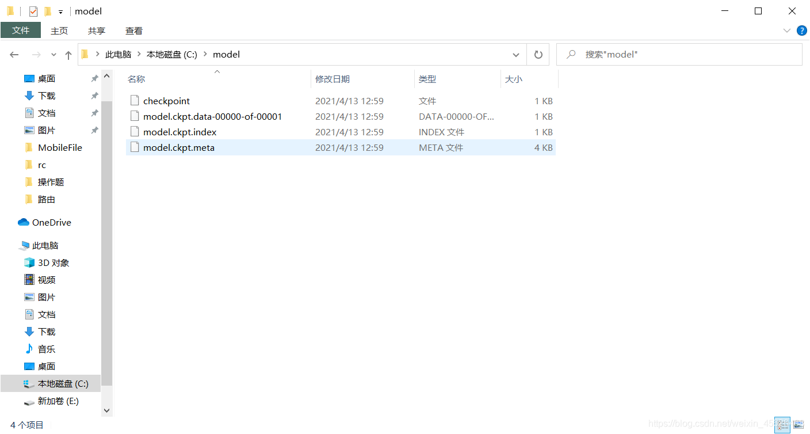Image resolution: width=810 pixels, height=434 pixels.
Task: Open 音乐 under 此电脑
Action: (x=47, y=349)
